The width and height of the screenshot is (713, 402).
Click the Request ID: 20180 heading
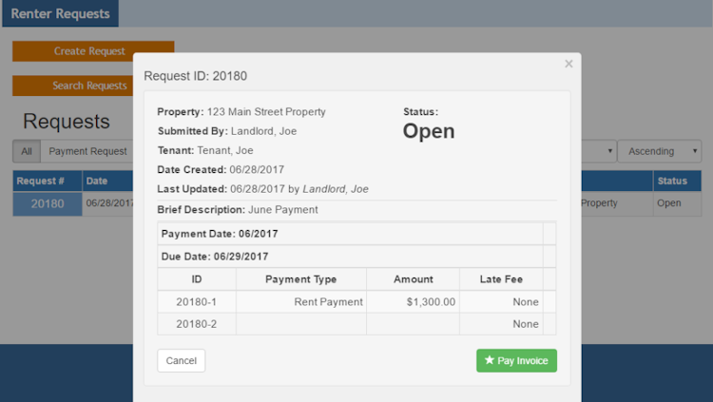[196, 76]
